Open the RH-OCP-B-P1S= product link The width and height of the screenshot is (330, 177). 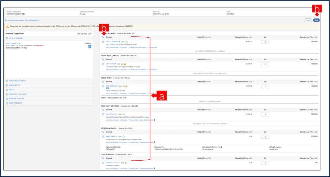coord(112,115)
